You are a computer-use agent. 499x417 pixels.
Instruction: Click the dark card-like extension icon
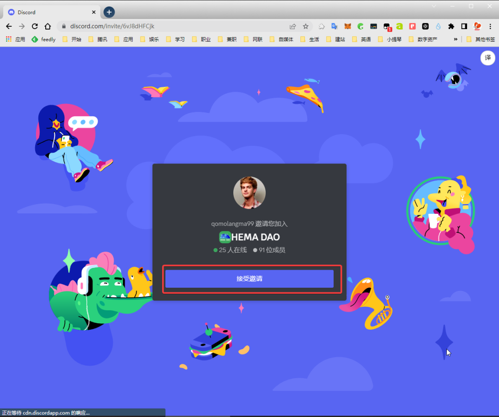point(374,26)
